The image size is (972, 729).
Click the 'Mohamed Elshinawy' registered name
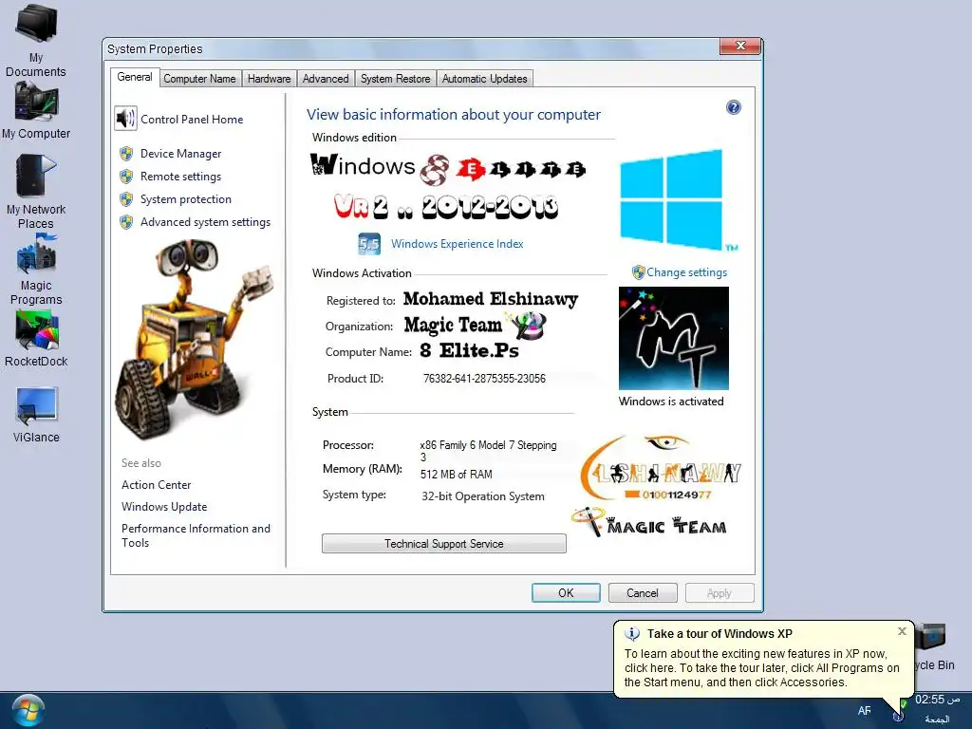[x=491, y=299]
